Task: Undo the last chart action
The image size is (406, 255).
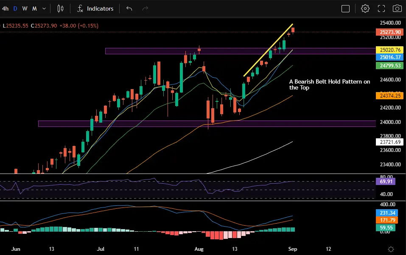Action: coord(129,8)
